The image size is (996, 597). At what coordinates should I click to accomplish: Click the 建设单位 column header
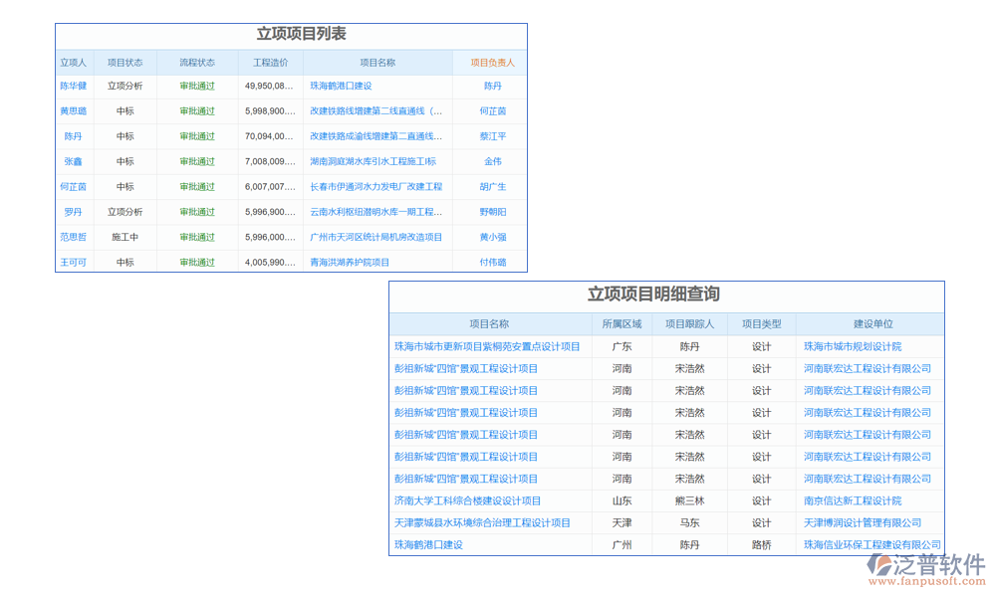872,324
